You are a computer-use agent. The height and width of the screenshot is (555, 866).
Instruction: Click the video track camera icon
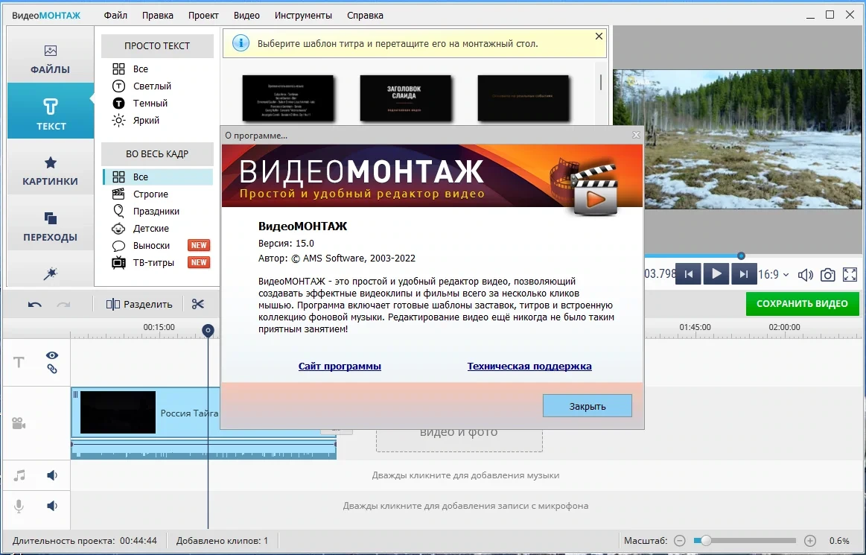tap(19, 423)
